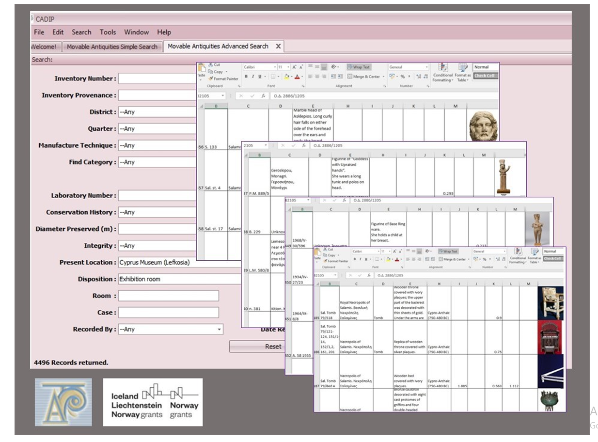The image size is (598, 442).
Task: Close the Movable Antiquities Advanced Search tab
Action: 278,47
